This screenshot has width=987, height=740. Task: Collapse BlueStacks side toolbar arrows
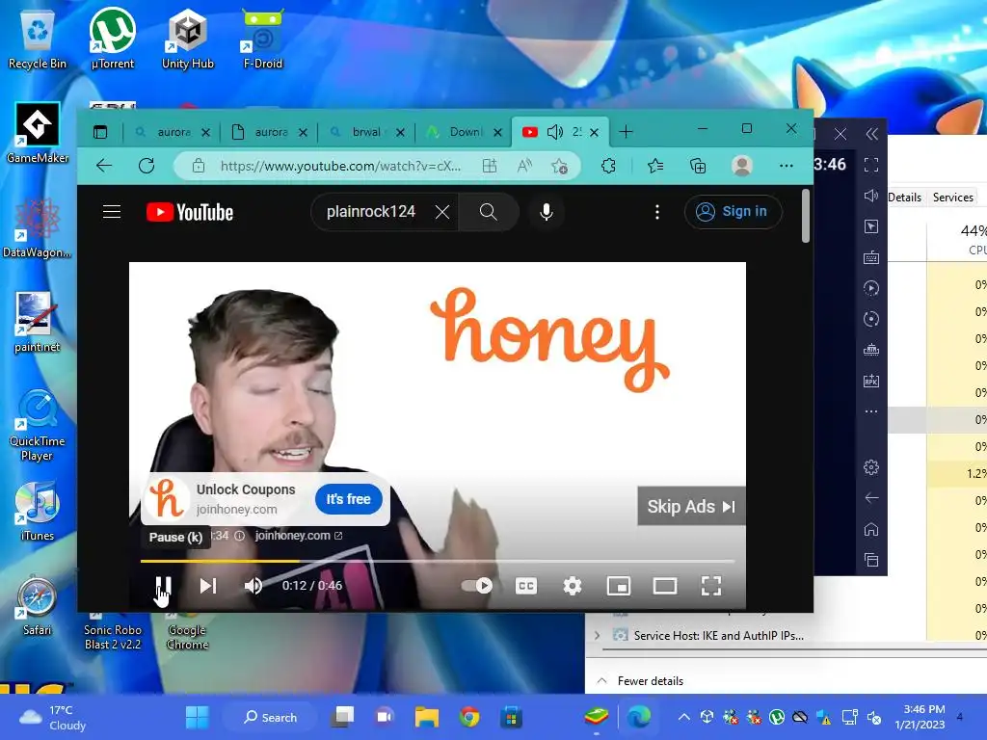click(871, 134)
